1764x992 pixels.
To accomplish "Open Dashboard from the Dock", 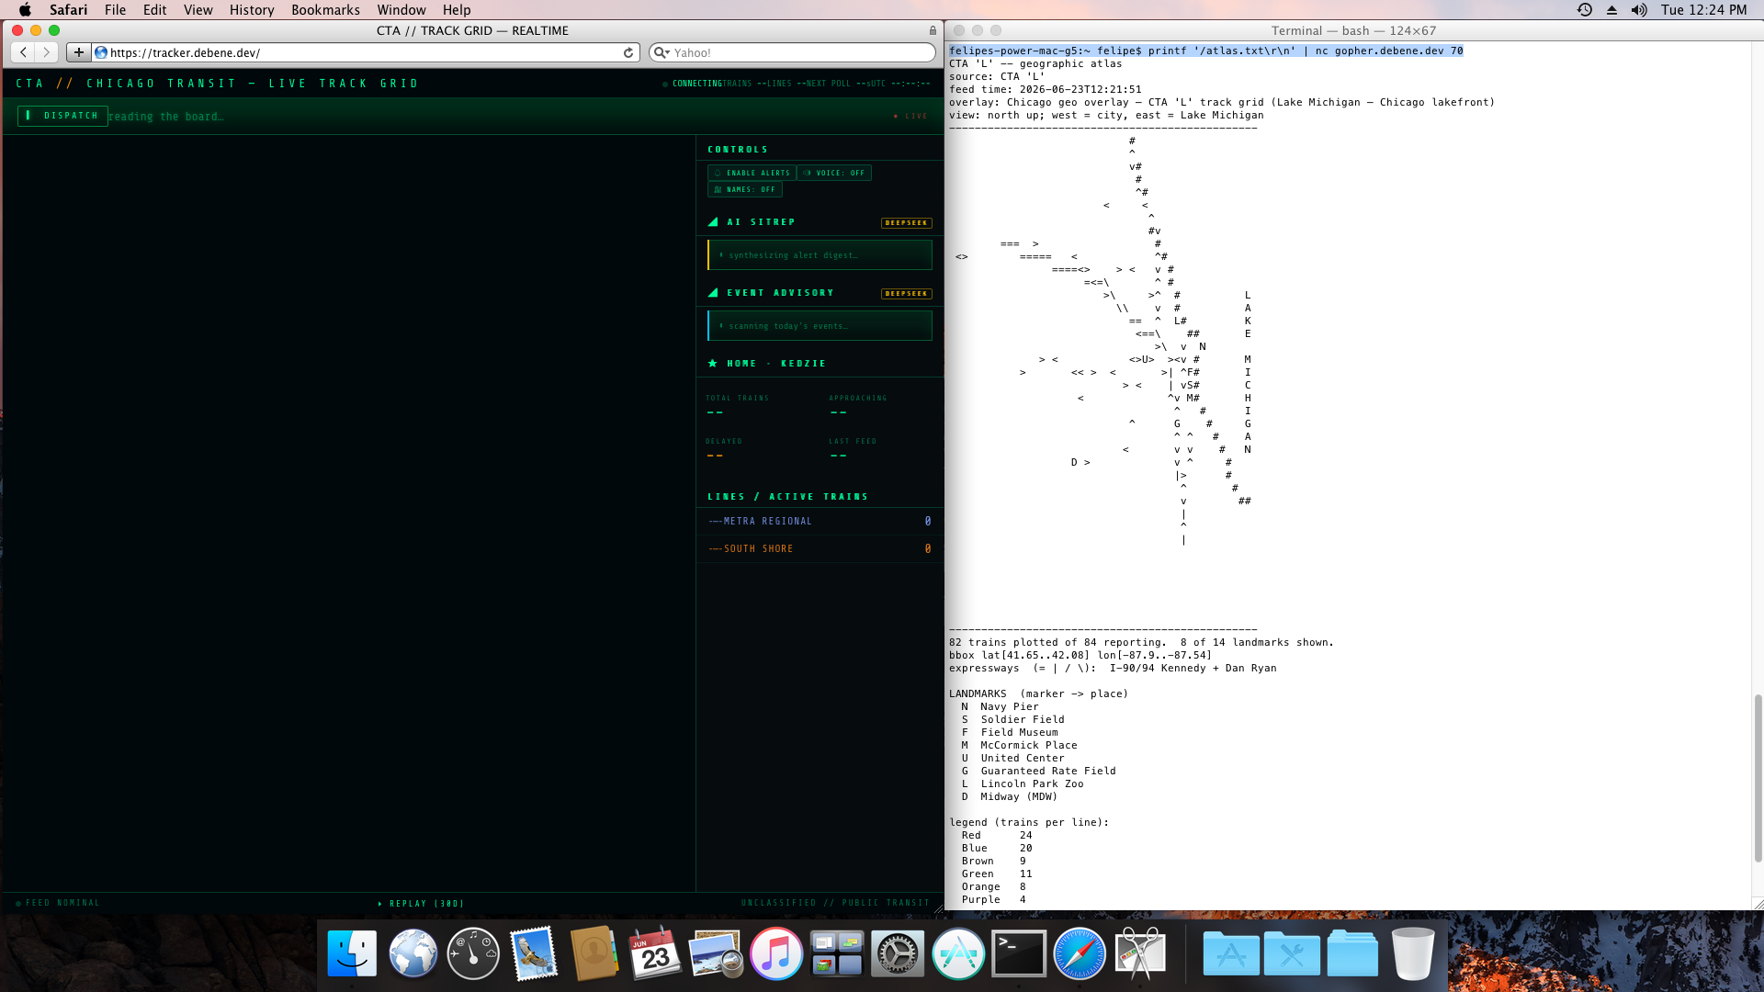I will coord(473,953).
